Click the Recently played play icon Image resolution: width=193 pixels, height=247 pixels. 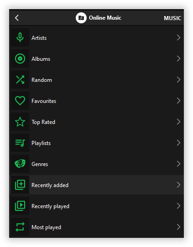pos(20,206)
